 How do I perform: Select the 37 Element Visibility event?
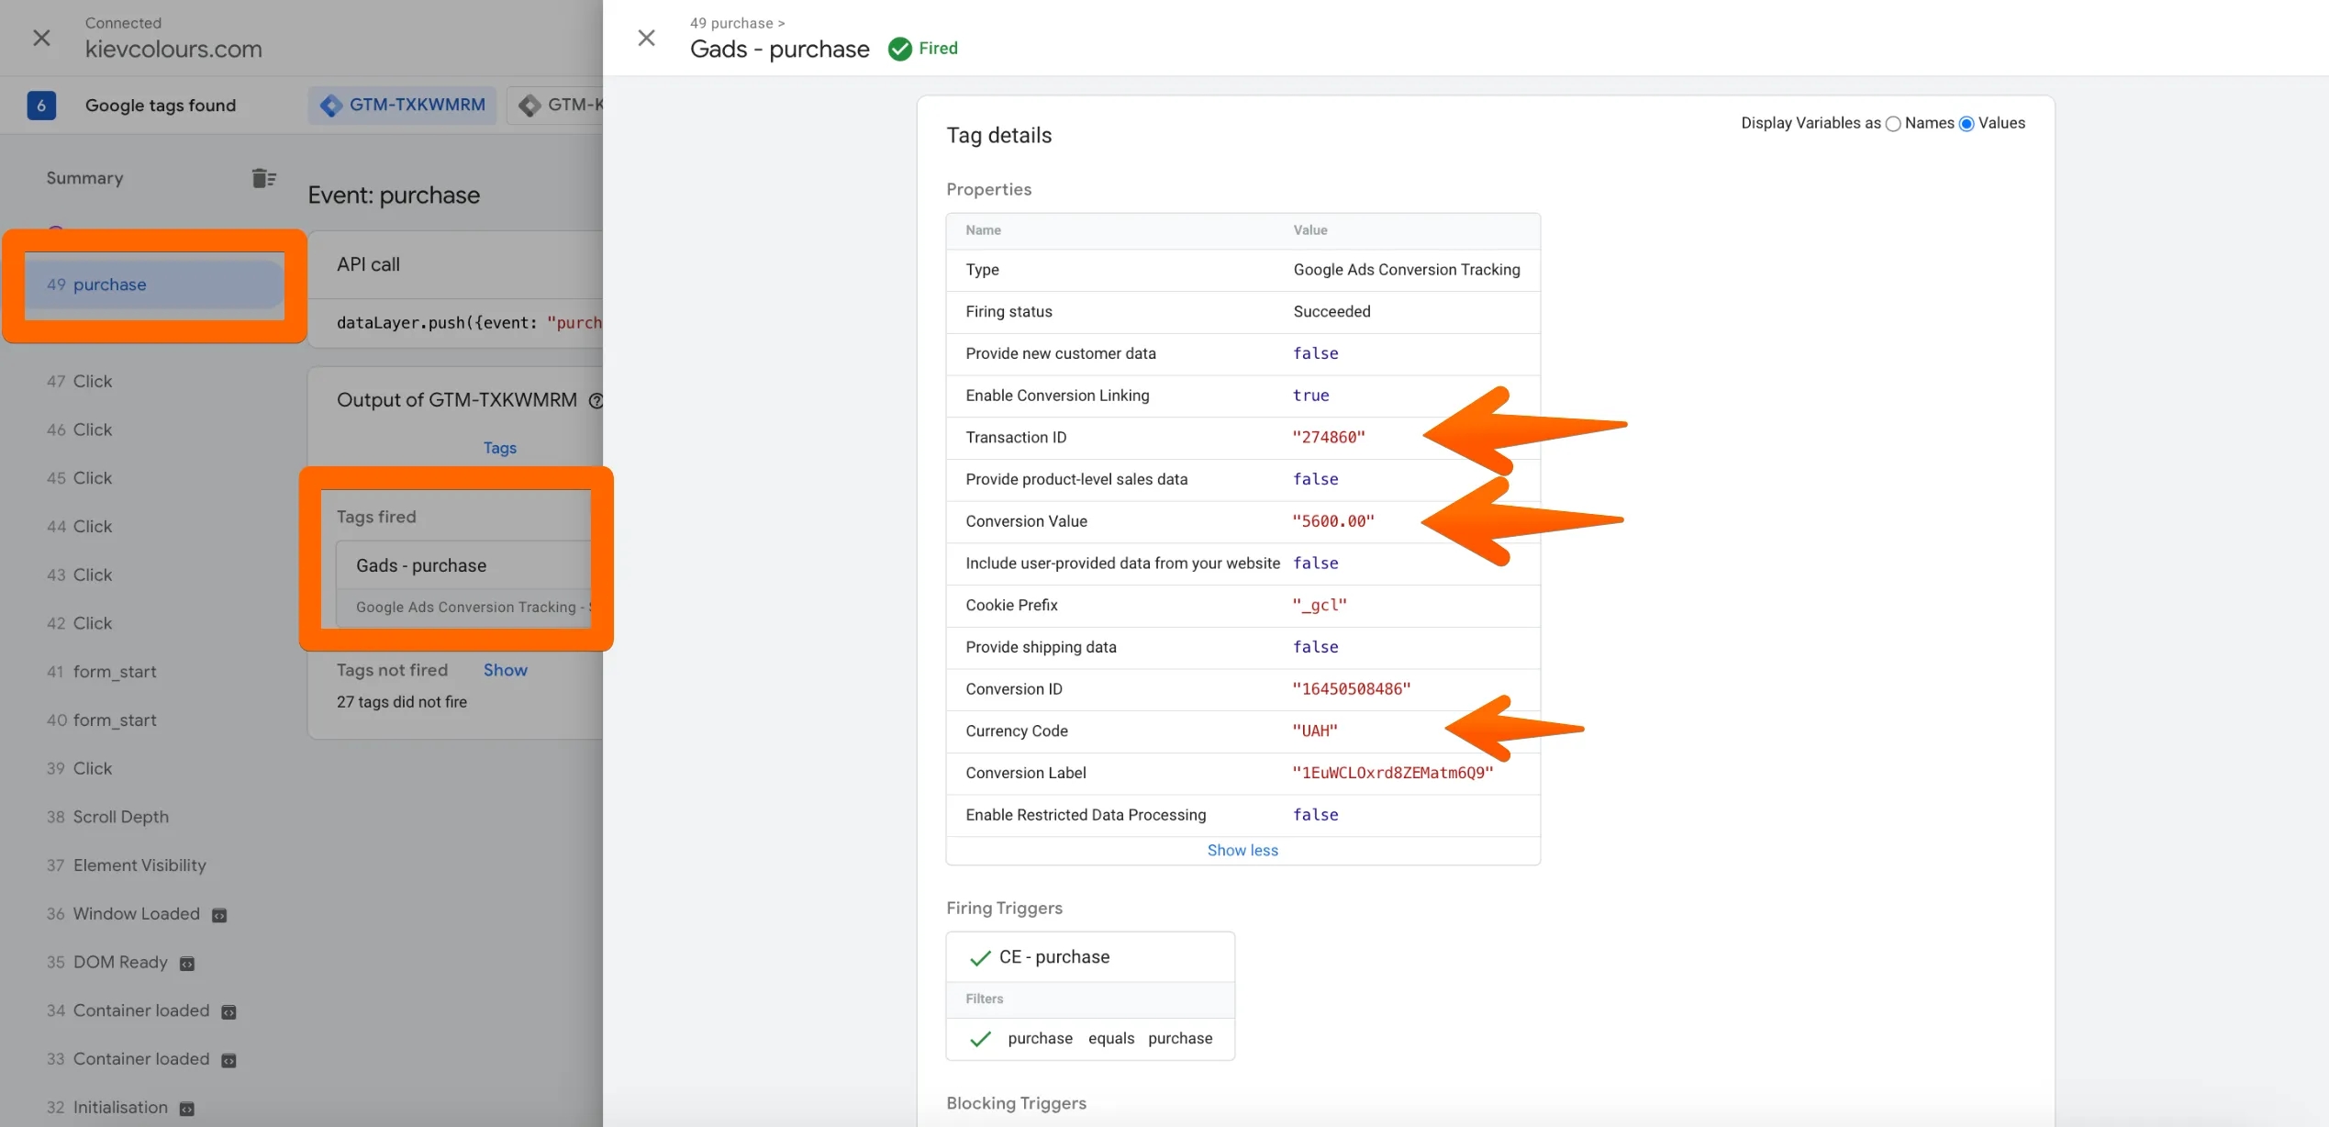(x=127, y=865)
